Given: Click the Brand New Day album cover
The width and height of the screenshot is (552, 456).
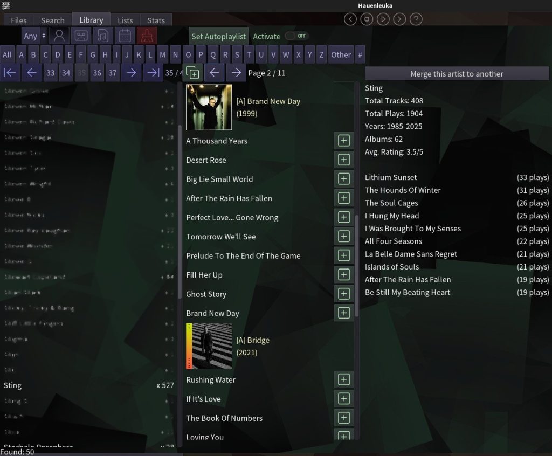Looking at the screenshot, I should (209, 107).
